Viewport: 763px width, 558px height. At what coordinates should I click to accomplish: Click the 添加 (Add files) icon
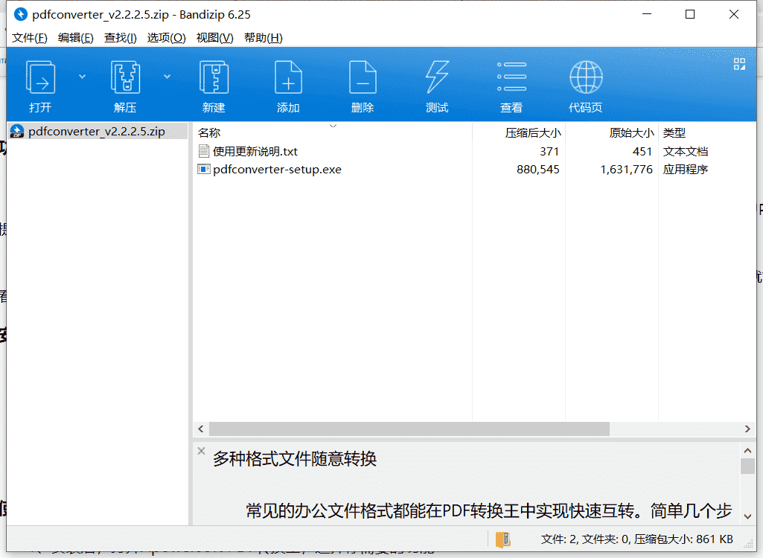[x=288, y=77]
